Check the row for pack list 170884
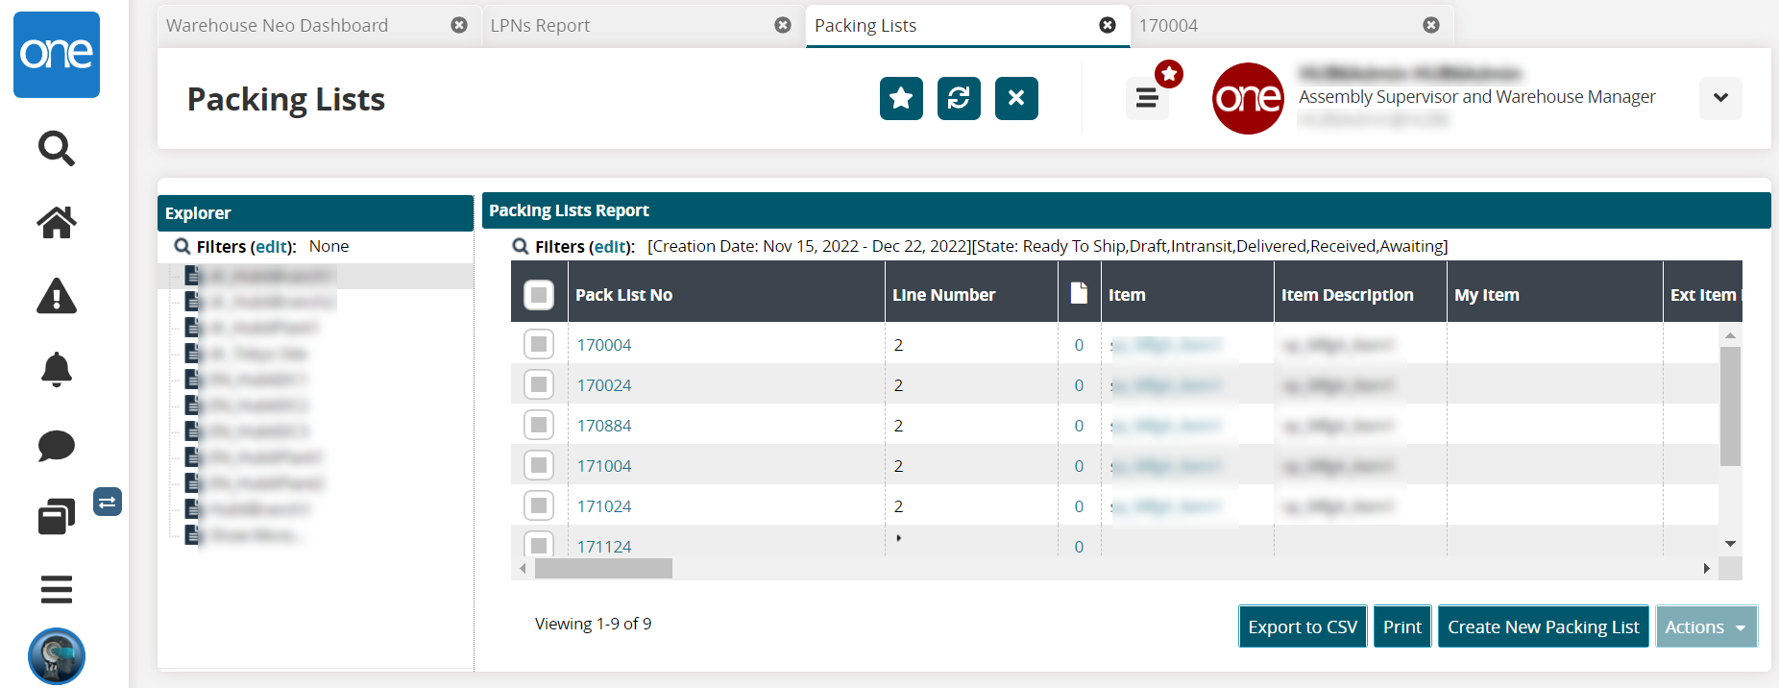 [539, 425]
